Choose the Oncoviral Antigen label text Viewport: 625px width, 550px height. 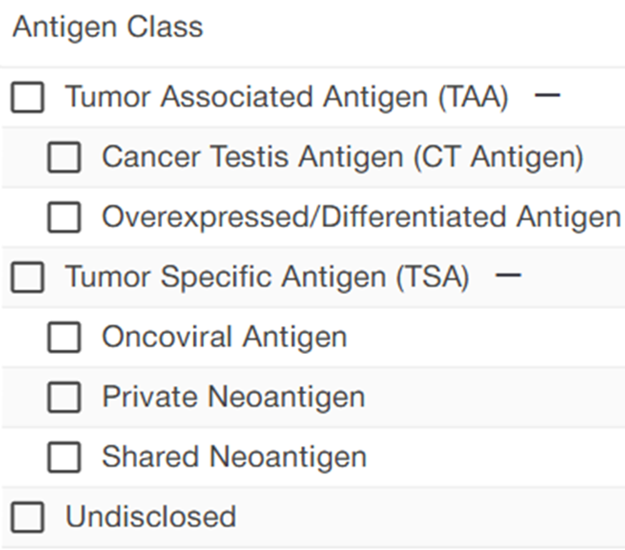click(224, 337)
